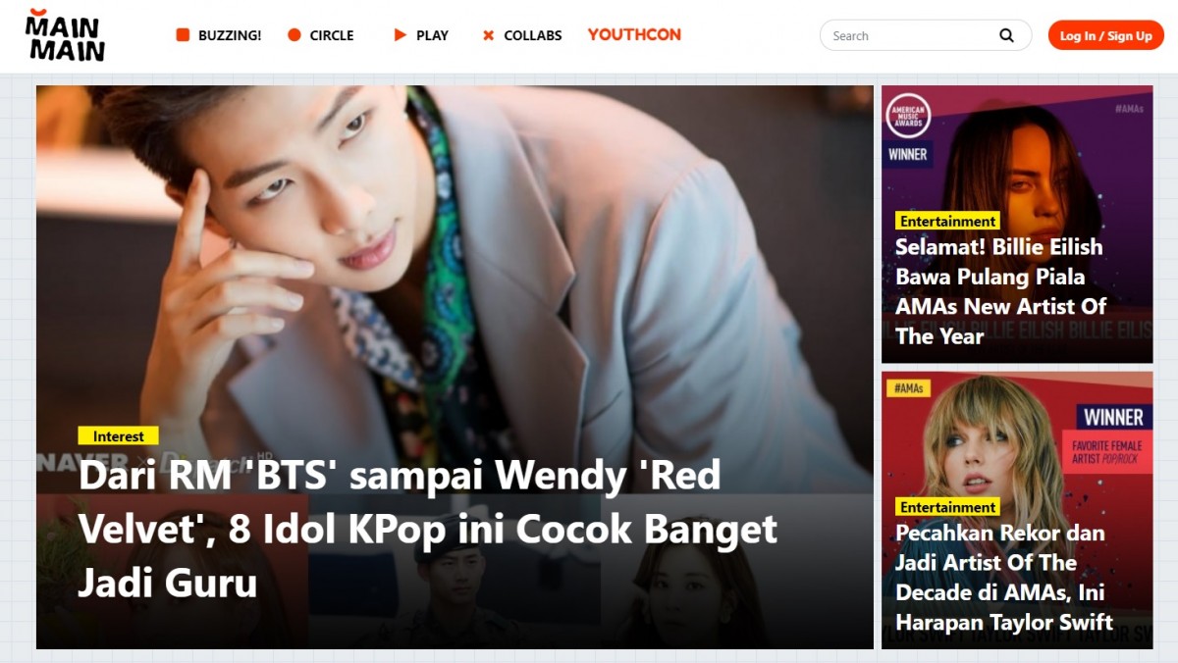1178x663 pixels.
Task: Click the orange cross icon beside COLLABS
Action: click(488, 35)
